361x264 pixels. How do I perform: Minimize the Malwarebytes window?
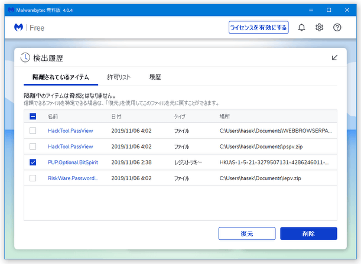tap(311, 10)
